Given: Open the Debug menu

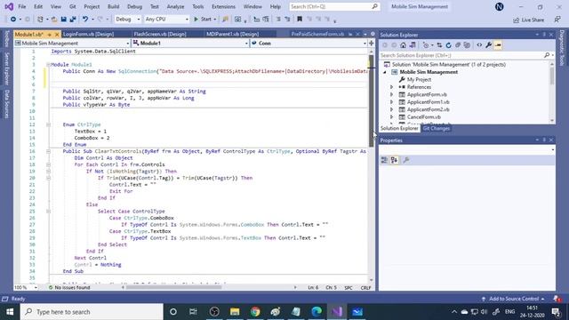Looking at the screenshot, I should (134, 6).
